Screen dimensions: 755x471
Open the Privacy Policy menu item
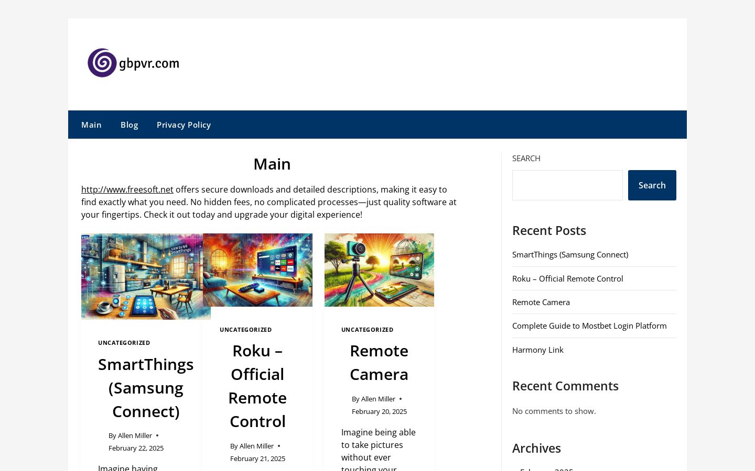click(x=184, y=125)
